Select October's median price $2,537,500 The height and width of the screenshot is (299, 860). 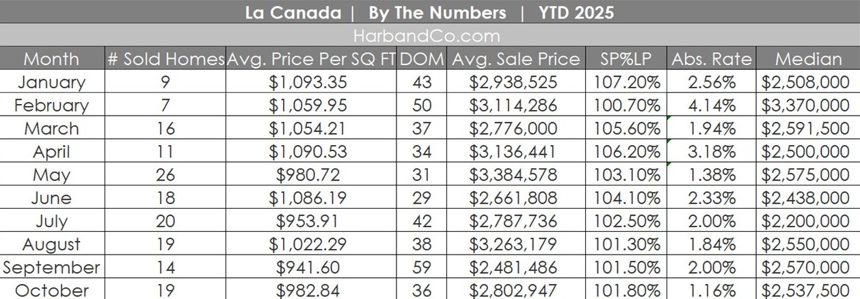[809, 290]
